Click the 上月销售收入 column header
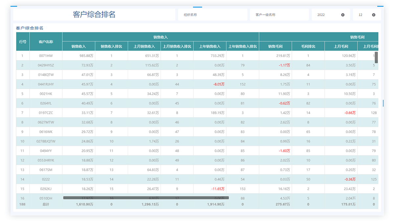The width and height of the screenshot is (394, 221). tap(144, 46)
